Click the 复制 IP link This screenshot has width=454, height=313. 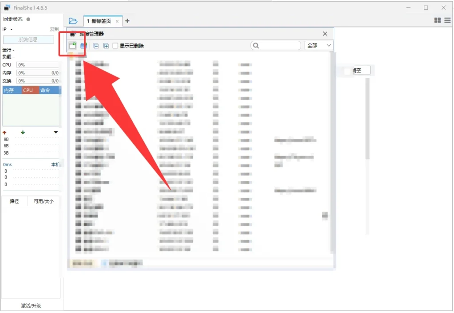pos(54,29)
